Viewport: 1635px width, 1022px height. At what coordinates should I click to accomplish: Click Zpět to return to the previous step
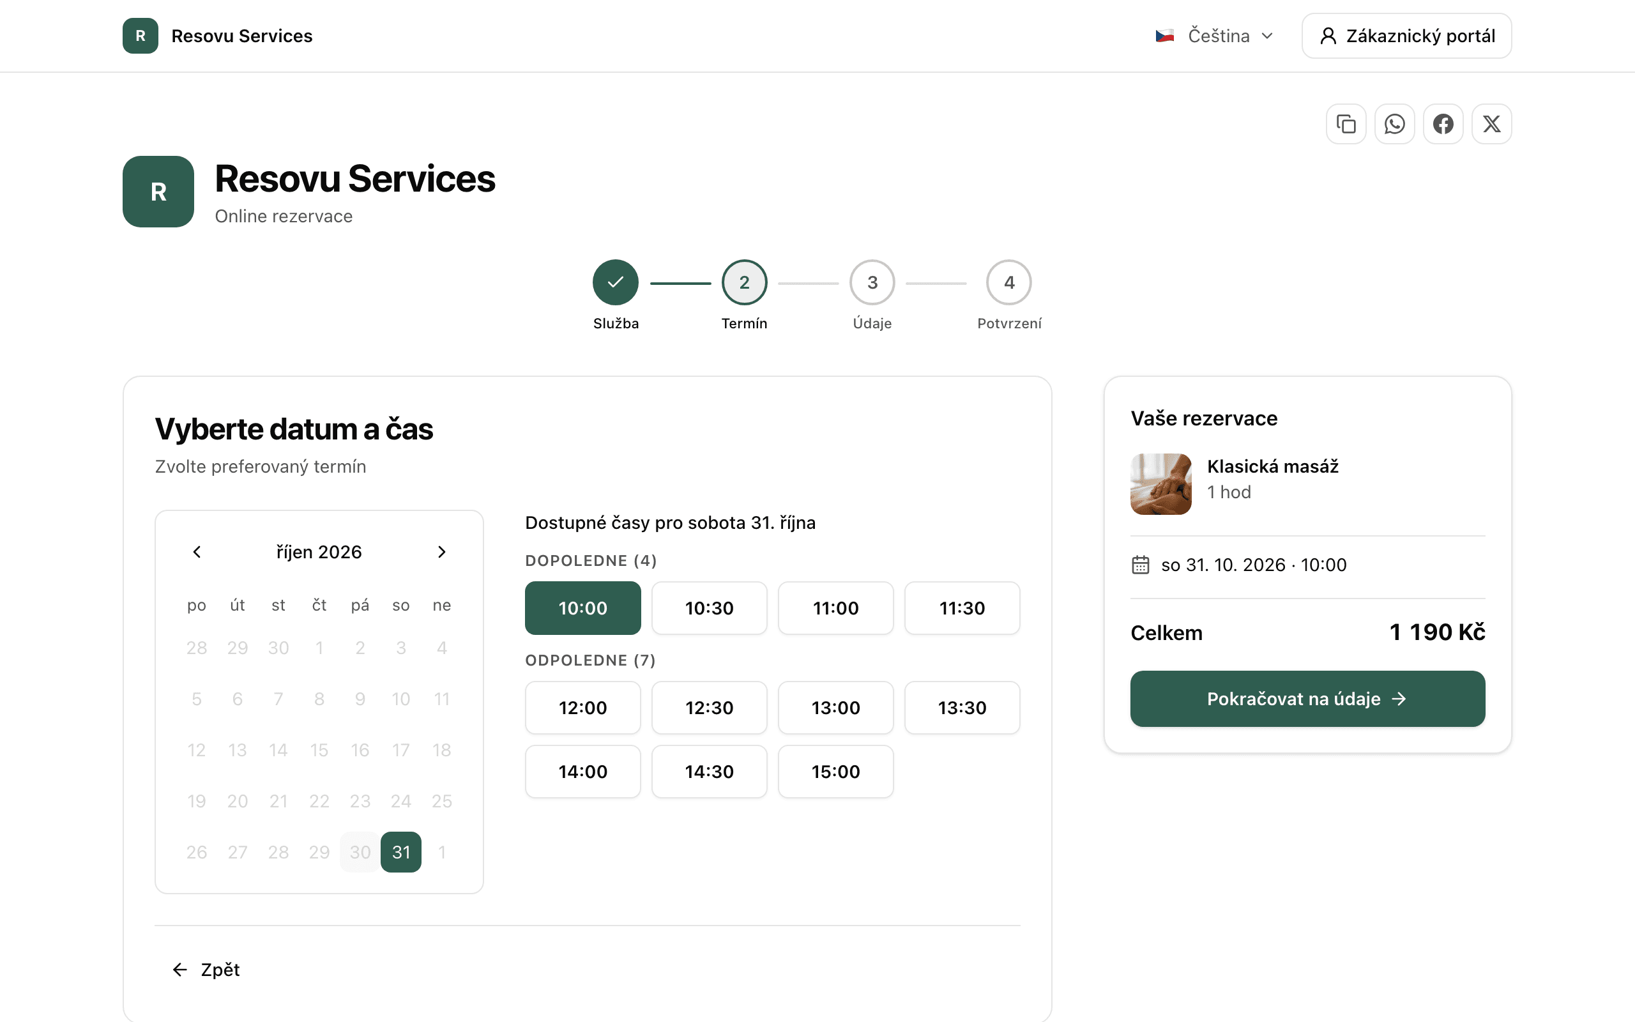[x=206, y=970]
